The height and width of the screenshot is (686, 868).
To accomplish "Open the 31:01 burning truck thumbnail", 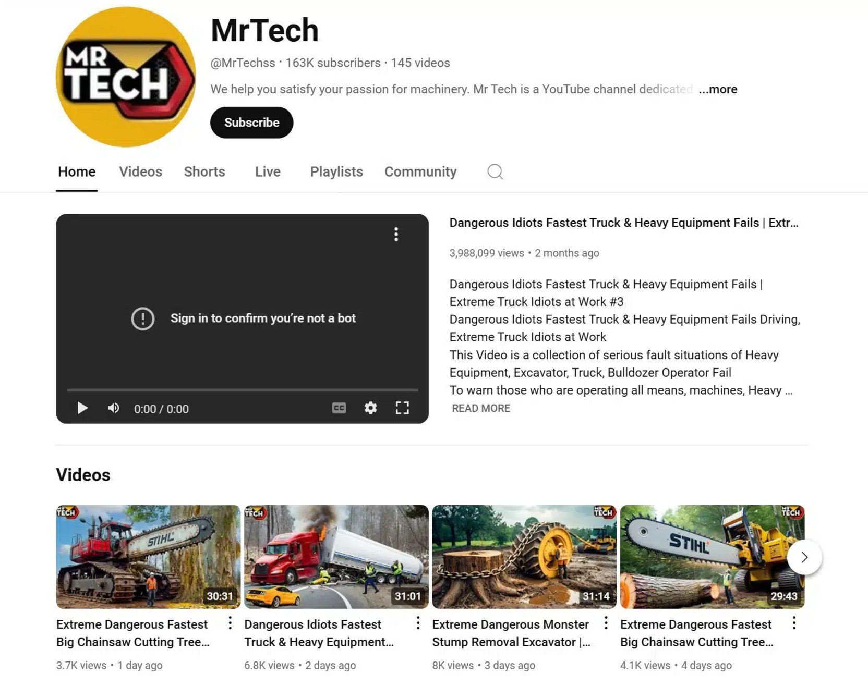I will (x=336, y=557).
